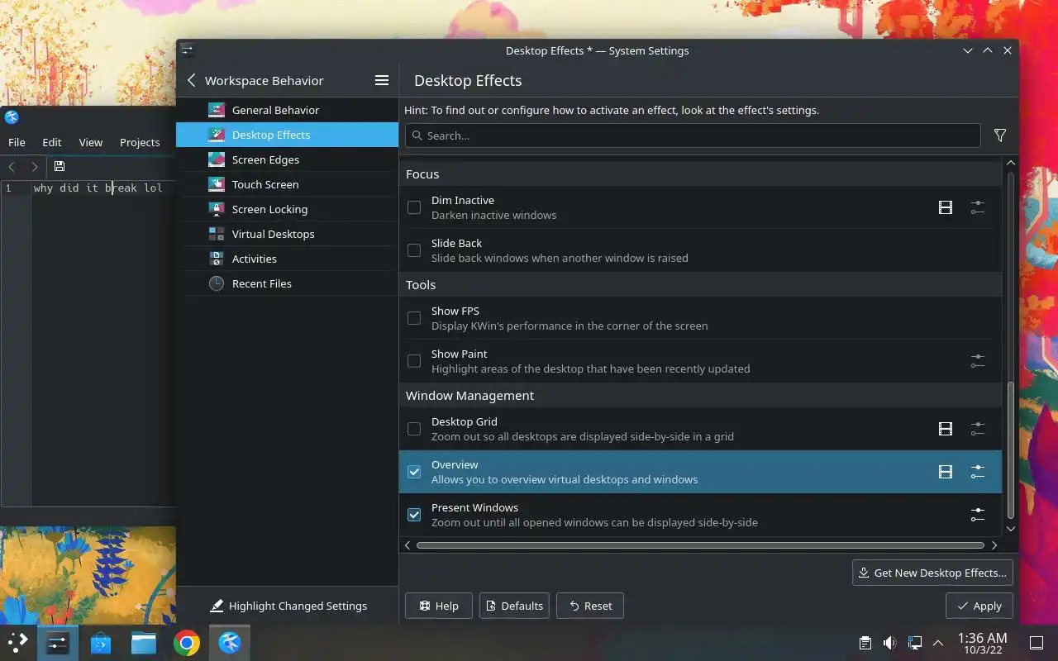The height and width of the screenshot is (661, 1058).
Task: Play the Overview effect video preview
Action: pyautogui.click(x=946, y=472)
